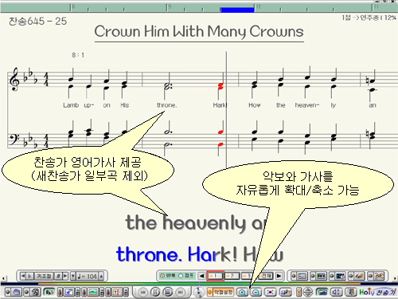This screenshot has width=398, height=299.
Task: Skip to the next song
Action: tap(181, 293)
